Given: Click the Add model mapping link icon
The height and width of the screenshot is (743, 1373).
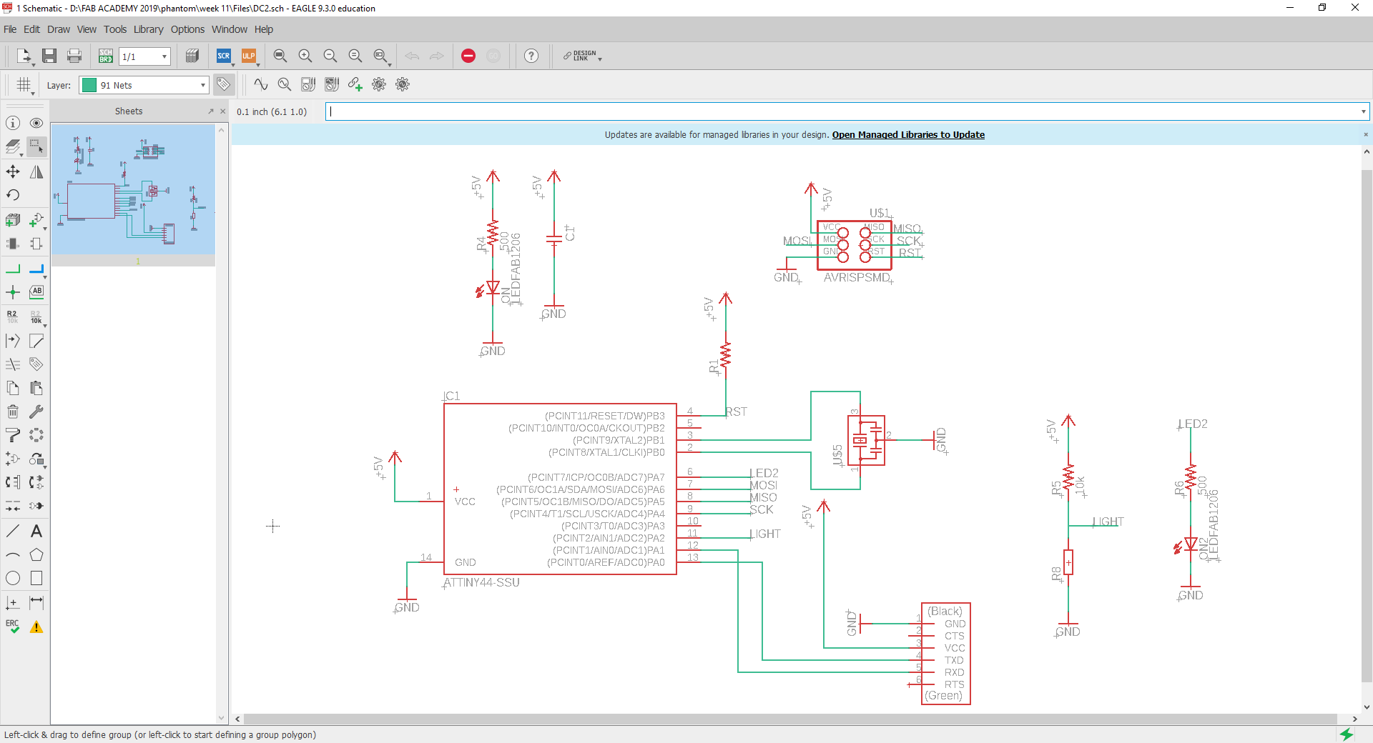Looking at the screenshot, I should click(x=355, y=84).
